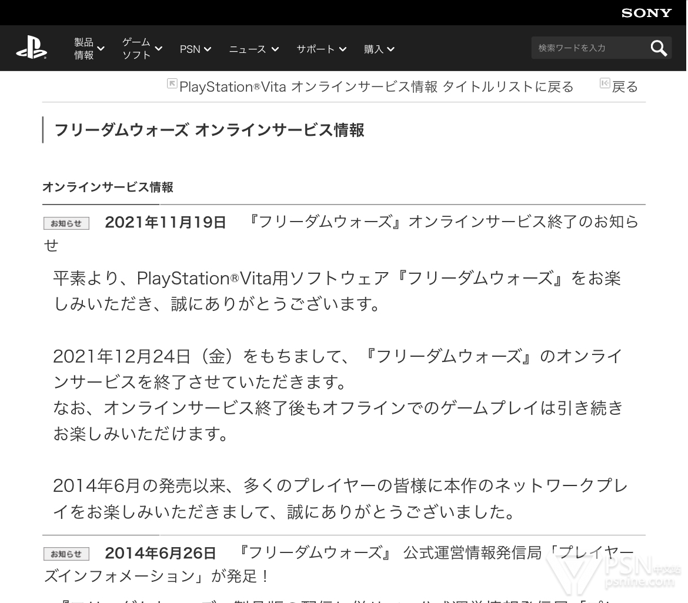Viewport: 688px width, 603px height.
Task: Click the SONY logo
Action: (646, 13)
